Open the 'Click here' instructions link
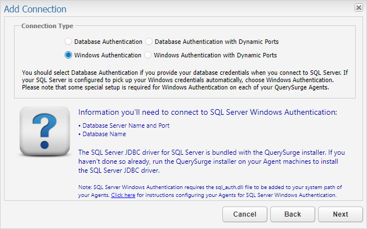This screenshot has width=367, height=229. coord(123,195)
